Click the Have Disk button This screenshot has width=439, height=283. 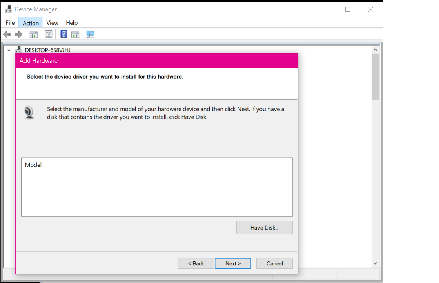tap(264, 227)
